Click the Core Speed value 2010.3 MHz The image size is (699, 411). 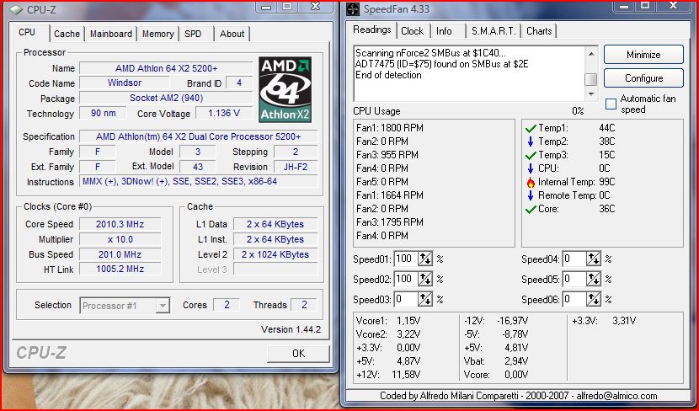click(120, 224)
